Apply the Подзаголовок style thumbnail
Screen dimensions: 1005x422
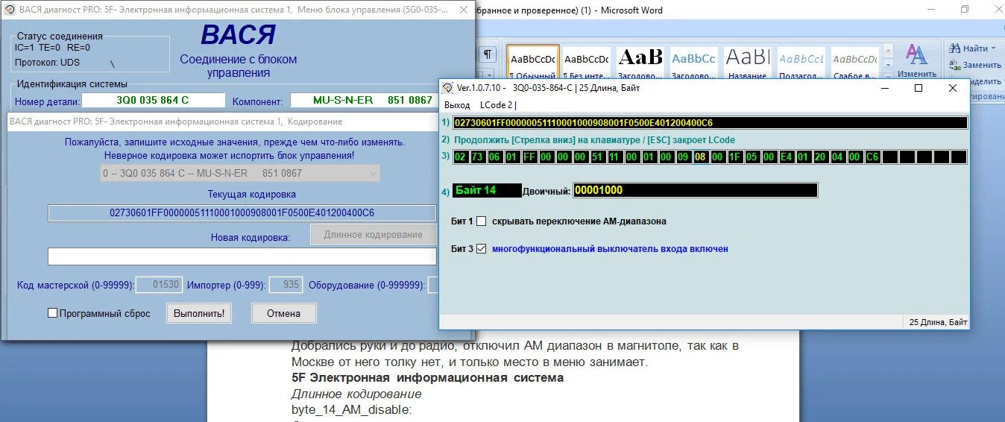801,63
